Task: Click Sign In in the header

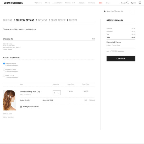Action: (x=133, y=3)
